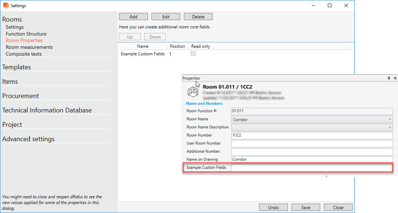Open Composite texts settings

24,54
